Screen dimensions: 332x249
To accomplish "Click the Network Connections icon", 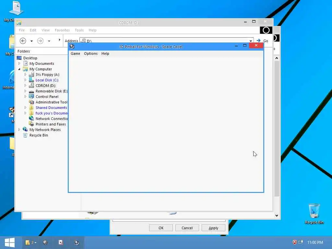I will click(31, 119).
